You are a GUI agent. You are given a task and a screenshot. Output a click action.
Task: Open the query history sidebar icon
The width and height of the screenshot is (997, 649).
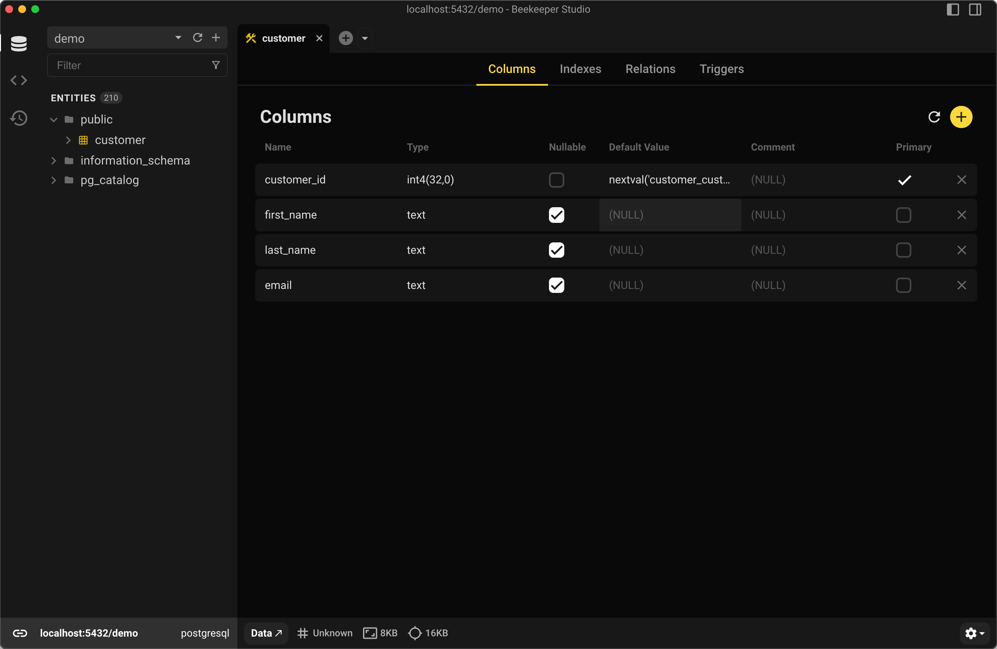tap(19, 118)
